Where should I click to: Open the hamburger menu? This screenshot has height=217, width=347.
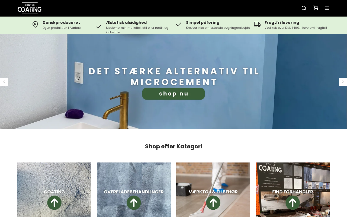coord(327,8)
